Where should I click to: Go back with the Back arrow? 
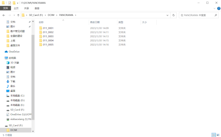pyautogui.click(x=4, y=15)
